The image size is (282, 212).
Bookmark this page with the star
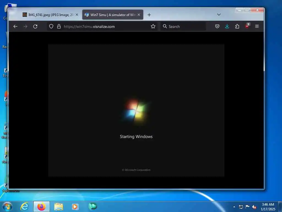click(153, 26)
